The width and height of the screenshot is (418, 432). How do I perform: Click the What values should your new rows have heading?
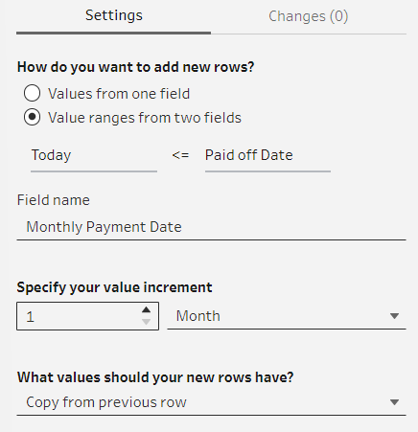[x=155, y=377]
